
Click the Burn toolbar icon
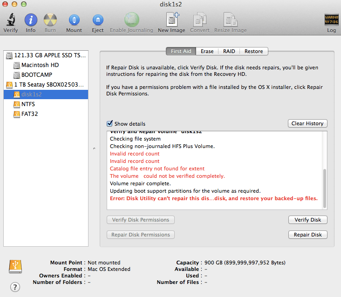50,20
